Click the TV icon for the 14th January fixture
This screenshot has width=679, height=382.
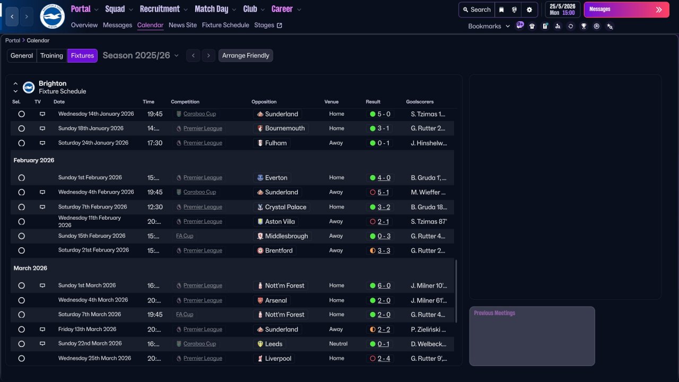point(42,114)
